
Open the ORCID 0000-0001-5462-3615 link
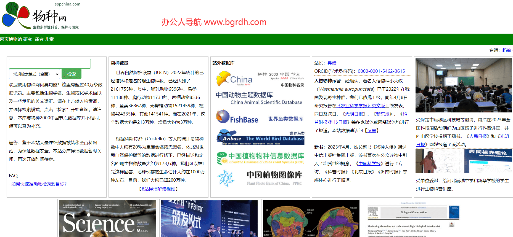(x=381, y=71)
